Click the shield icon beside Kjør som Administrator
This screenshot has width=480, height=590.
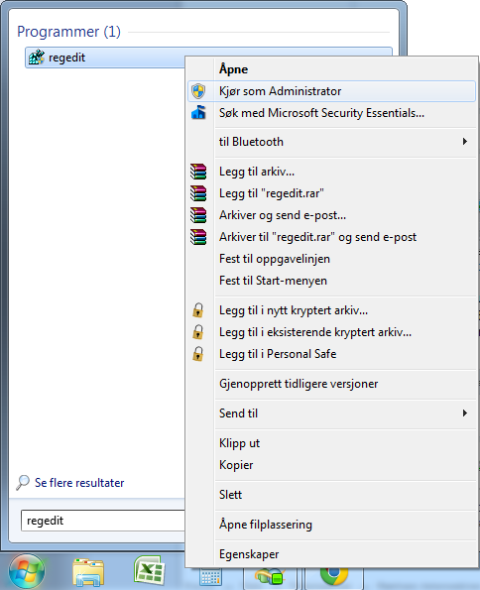point(198,91)
